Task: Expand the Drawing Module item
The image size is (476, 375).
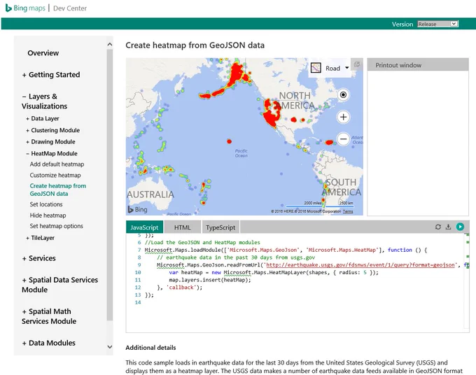Action: click(50, 142)
